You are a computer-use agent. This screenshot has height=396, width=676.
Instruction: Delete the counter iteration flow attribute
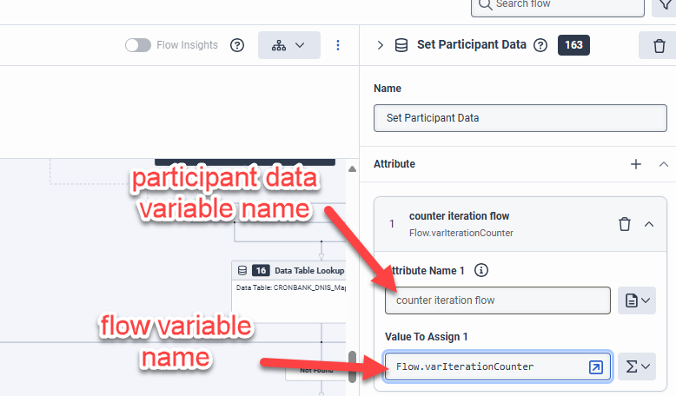point(624,224)
